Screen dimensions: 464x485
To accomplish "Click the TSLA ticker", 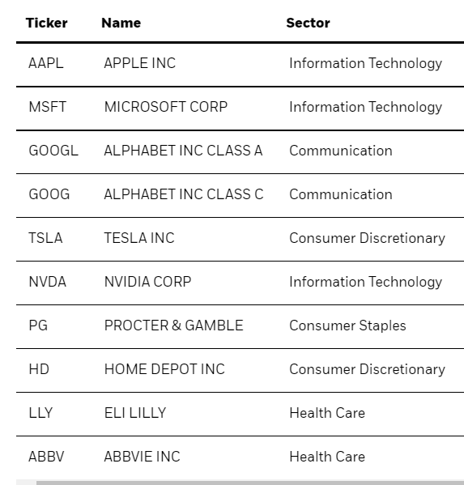I will coord(45,238).
